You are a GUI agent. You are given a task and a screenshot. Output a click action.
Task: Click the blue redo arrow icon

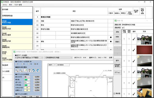pyautogui.click(x=38, y=70)
